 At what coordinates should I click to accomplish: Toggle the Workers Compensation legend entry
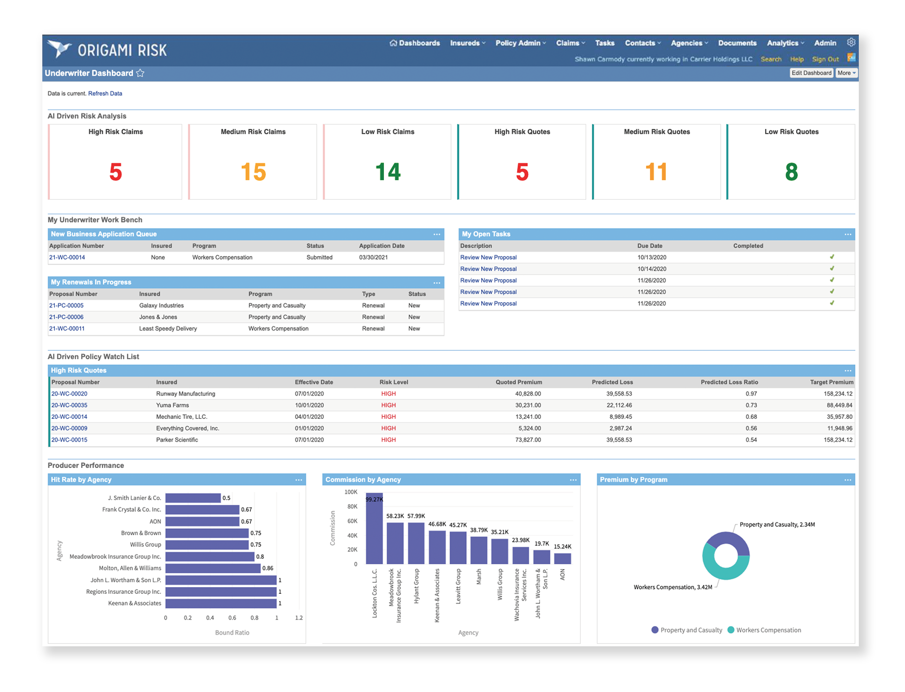coord(765,630)
